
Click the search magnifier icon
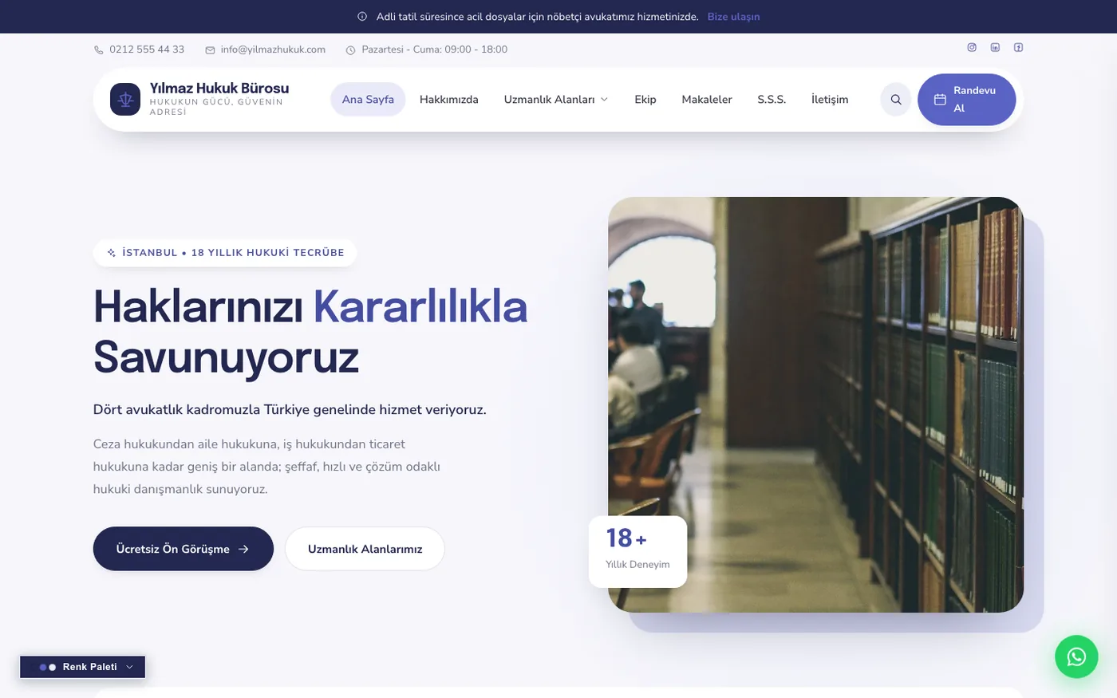(896, 100)
